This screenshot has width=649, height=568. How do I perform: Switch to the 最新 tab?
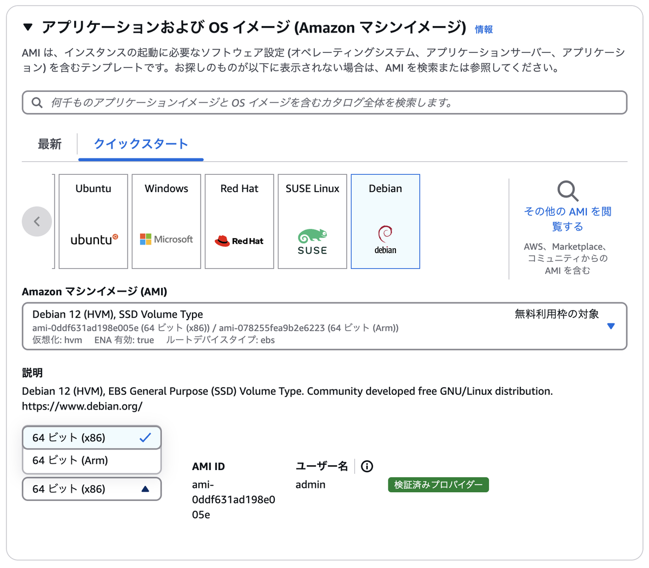[49, 144]
